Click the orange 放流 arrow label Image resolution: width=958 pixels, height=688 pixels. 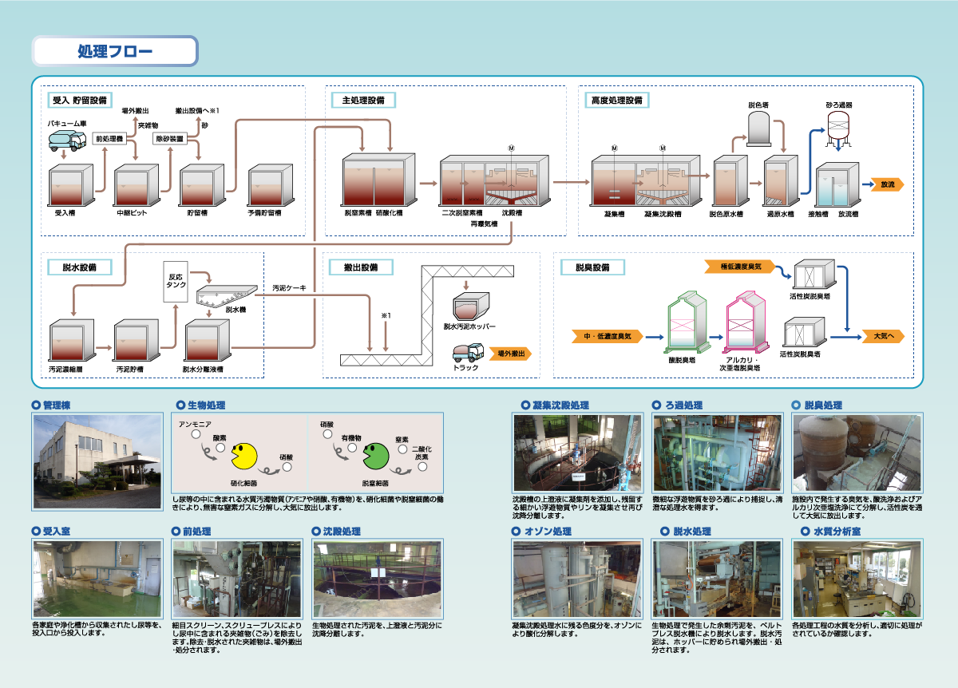(x=887, y=184)
